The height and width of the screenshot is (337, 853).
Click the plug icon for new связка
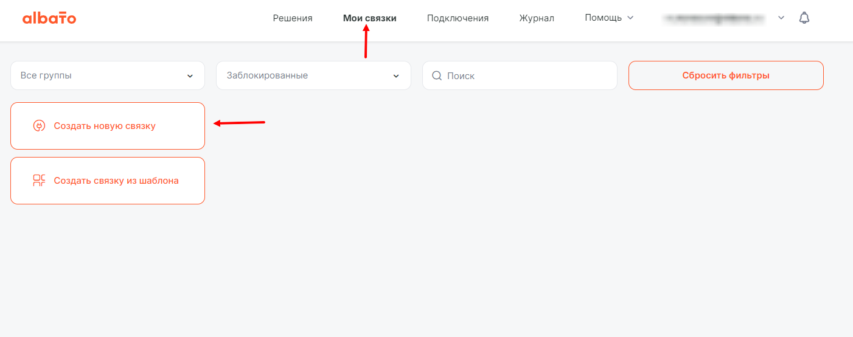(x=39, y=126)
